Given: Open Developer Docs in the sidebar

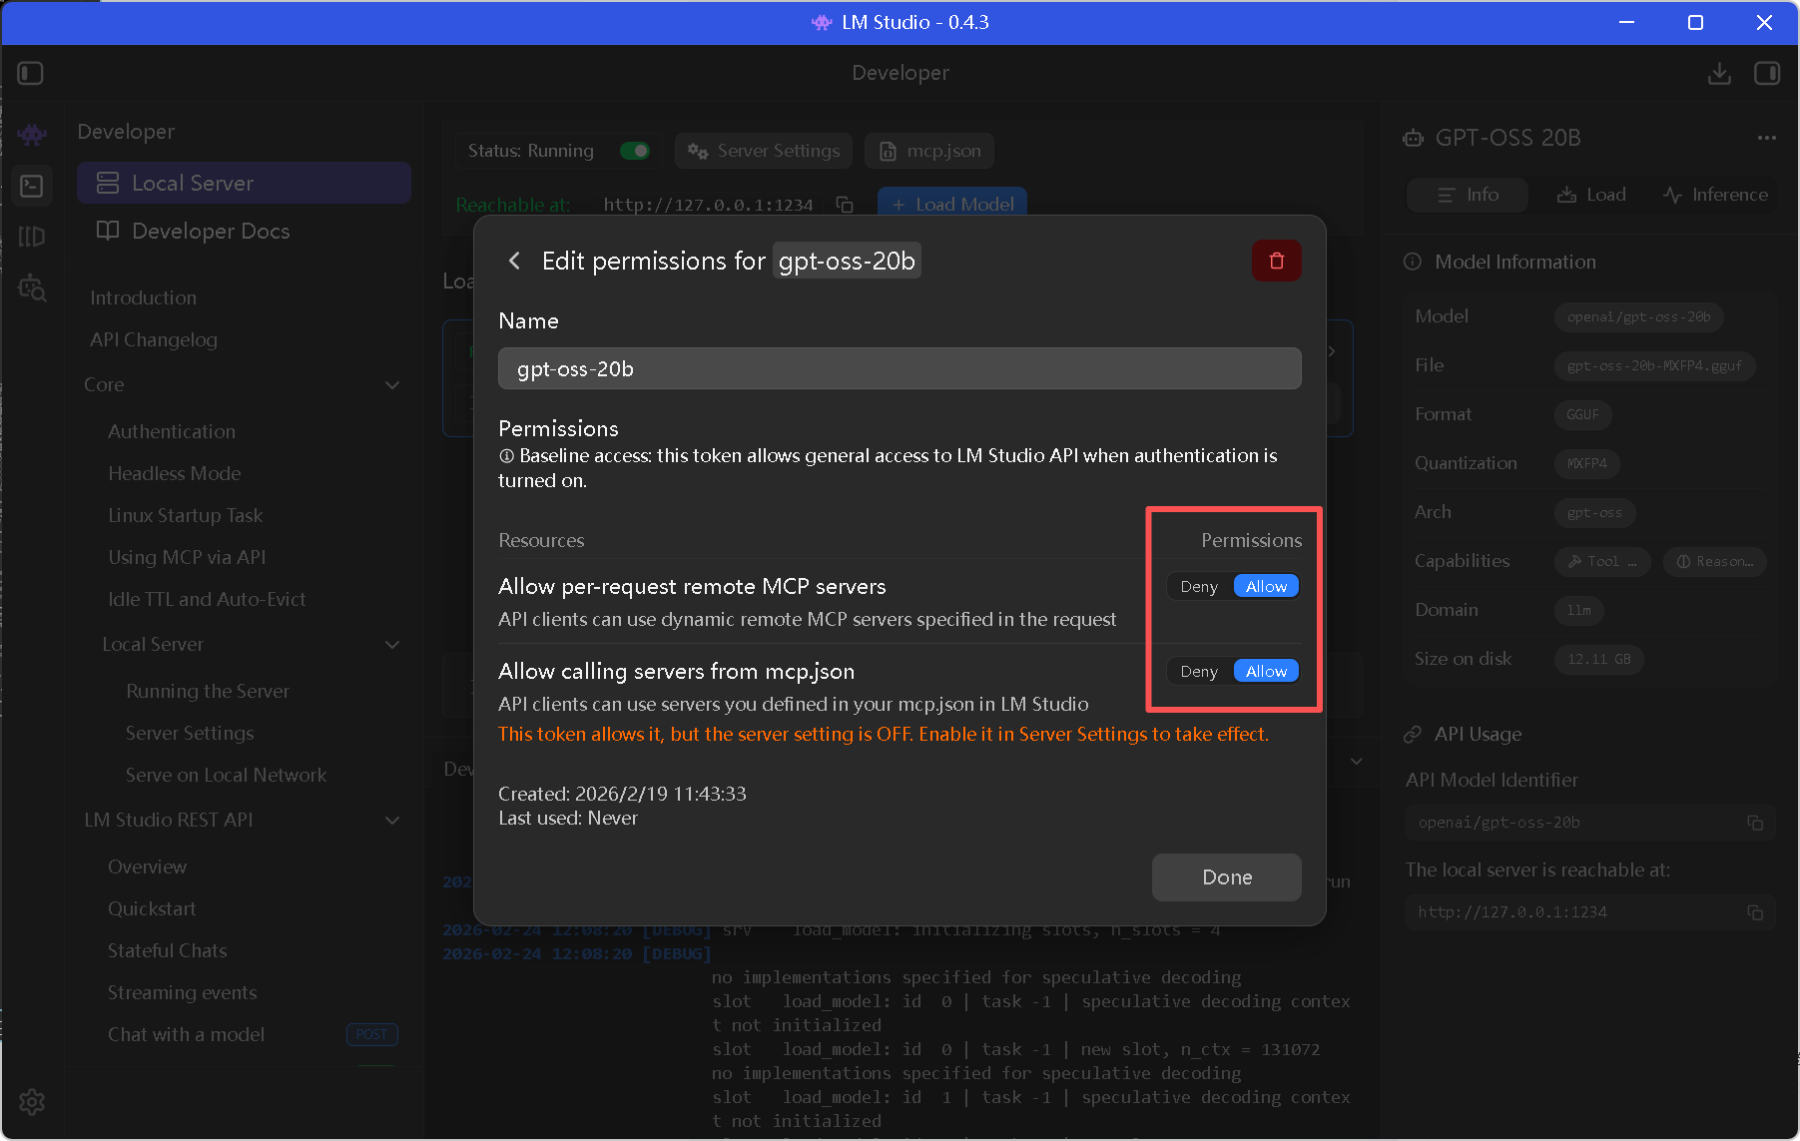Looking at the screenshot, I should 244,231.
